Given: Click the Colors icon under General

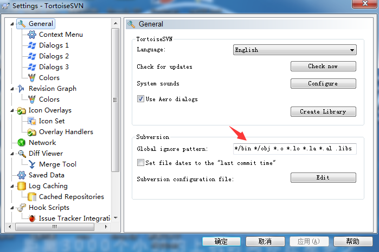Looking at the screenshot, I should click(32, 78).
